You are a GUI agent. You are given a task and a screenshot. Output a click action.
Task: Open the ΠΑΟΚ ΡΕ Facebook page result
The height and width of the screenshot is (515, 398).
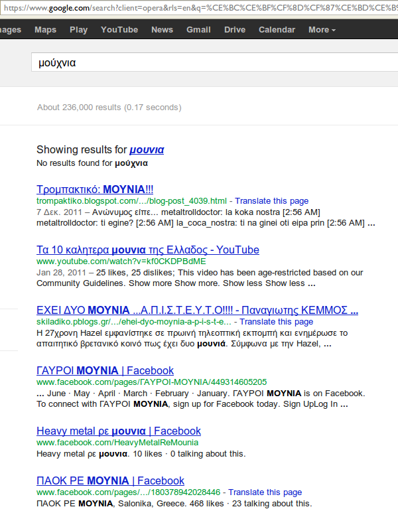[x=110, y=480]
